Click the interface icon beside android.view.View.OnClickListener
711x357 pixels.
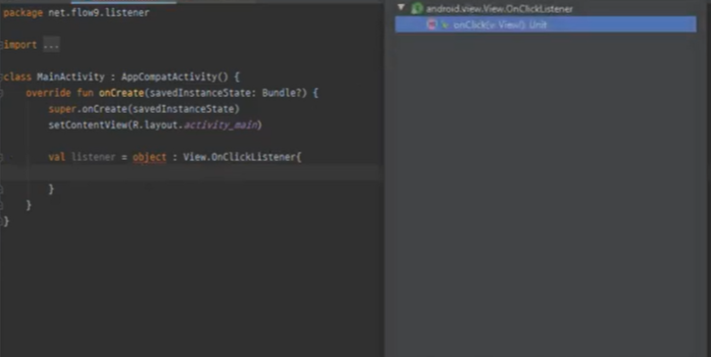click(416, 8)
